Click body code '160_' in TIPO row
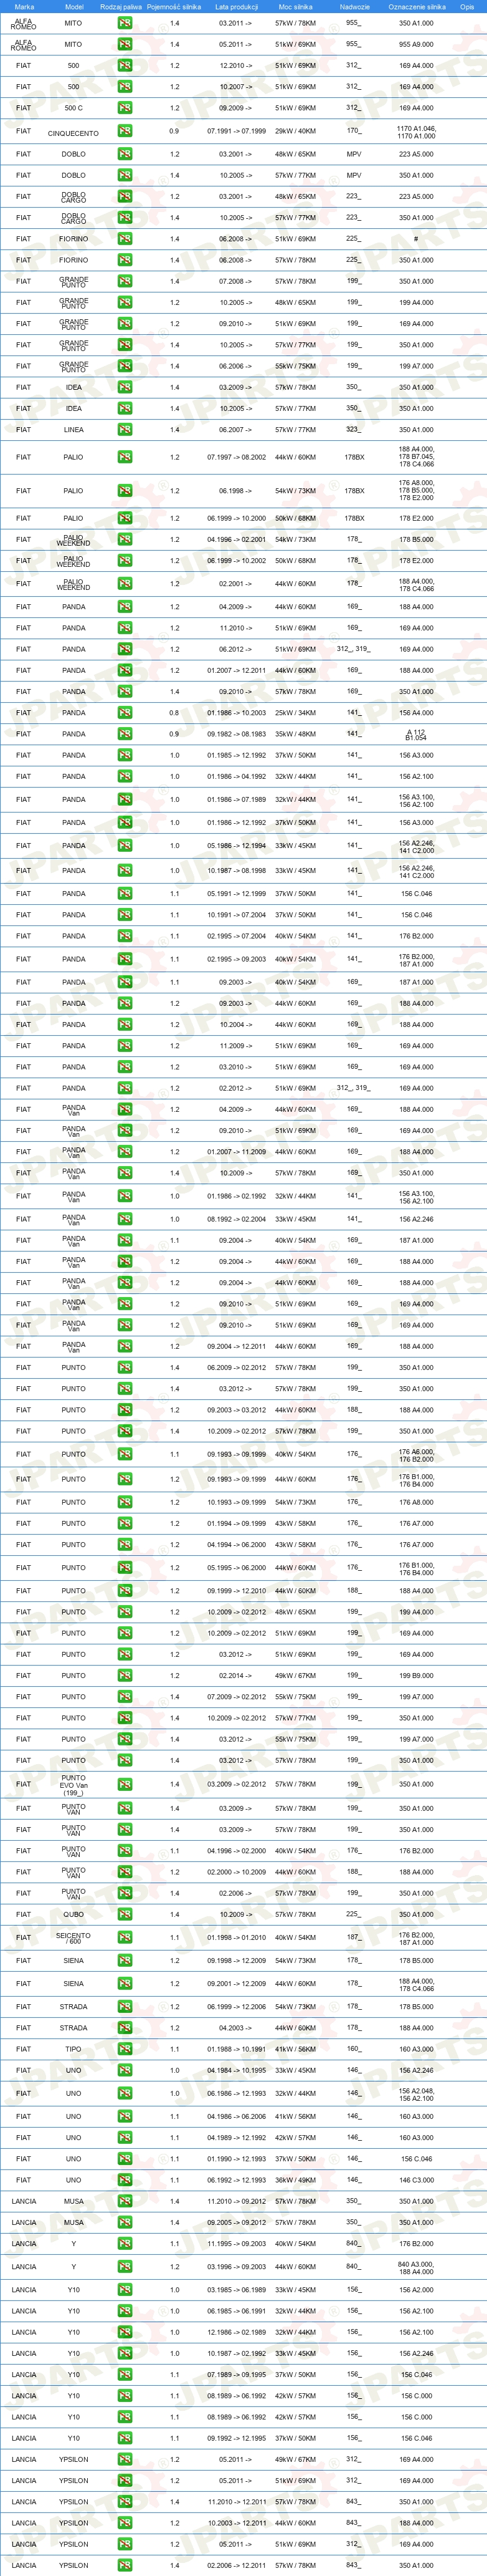The width and height of the screenshot is (487, 2576). click(354, 2048)
